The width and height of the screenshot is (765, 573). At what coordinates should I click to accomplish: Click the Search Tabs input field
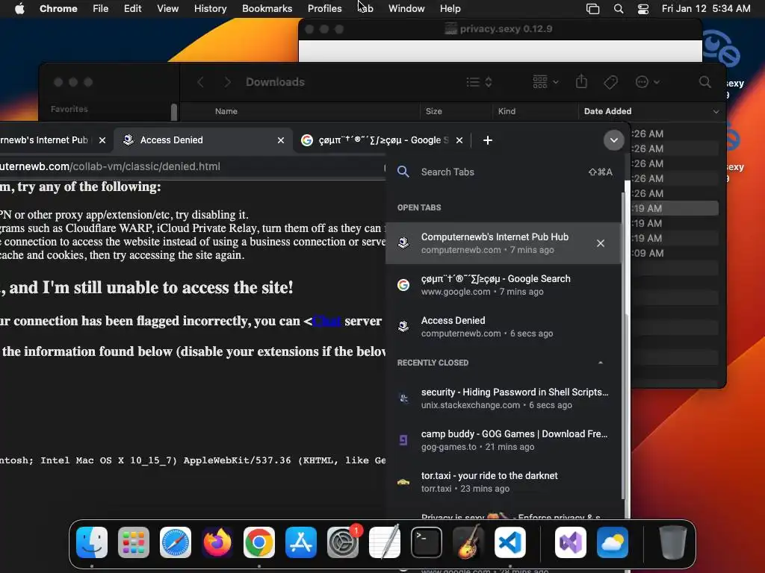[x=503, y=172]
